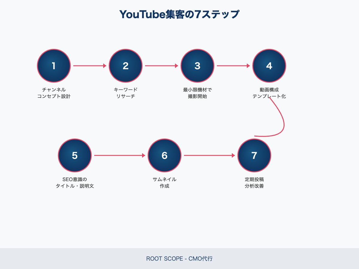359x269 pixels.
Task: Open the ROOT SCOPE - CMO代行 footer link
Action: pos(179,259)
